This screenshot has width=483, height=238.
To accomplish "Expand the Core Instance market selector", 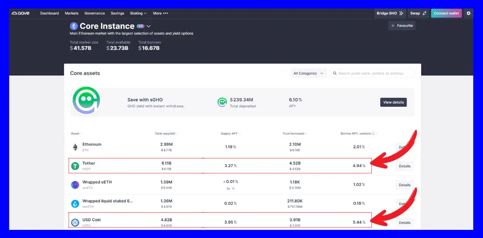I will coord(148,26).
